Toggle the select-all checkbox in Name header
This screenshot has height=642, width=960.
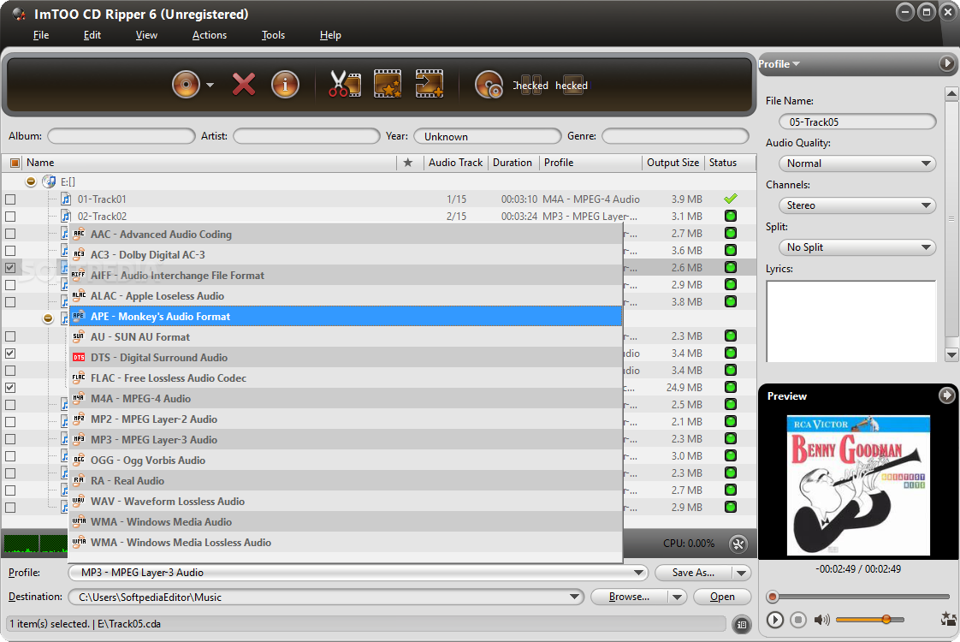point(15,163)
